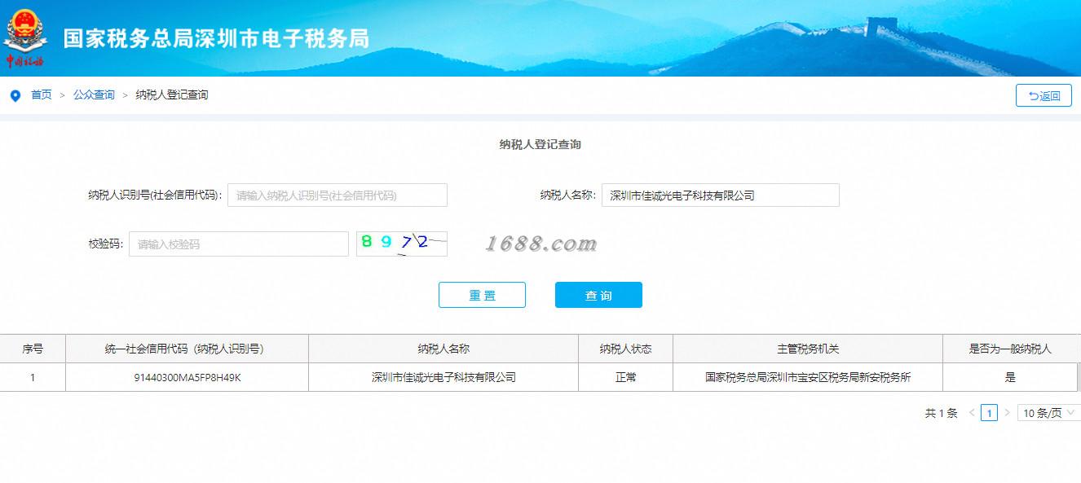
Task: Click the 重置 button
Action: 482,295
